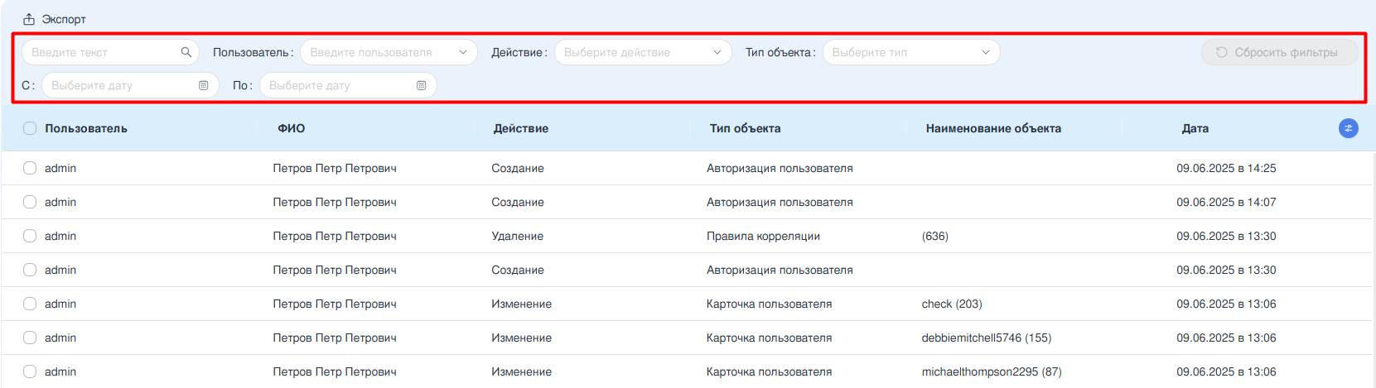This screenshot has height=388, width=1376.
Task: Click the Экспорт button label
Action: (x=64, y=19)
